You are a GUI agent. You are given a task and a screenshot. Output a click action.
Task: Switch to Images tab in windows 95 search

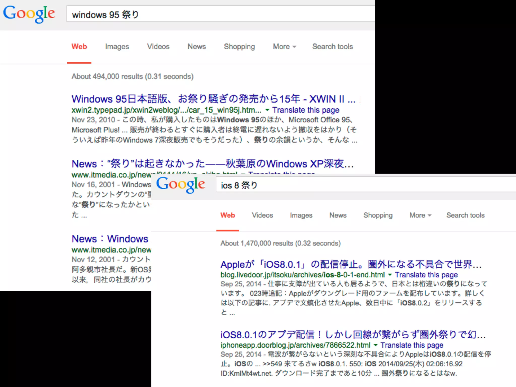[x=117, y=47]
